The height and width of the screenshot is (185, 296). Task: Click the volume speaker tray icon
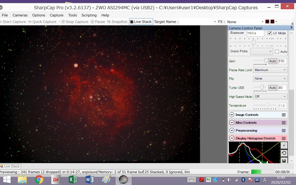pyautogui.click(x=229, y=180)
